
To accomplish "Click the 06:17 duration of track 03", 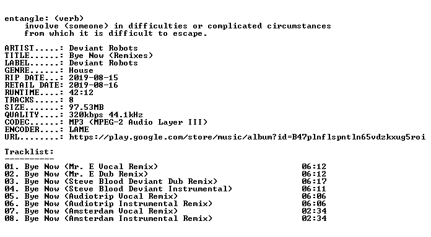I will pos(314,181).
